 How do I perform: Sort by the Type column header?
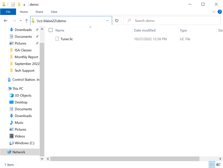point(183,30)
